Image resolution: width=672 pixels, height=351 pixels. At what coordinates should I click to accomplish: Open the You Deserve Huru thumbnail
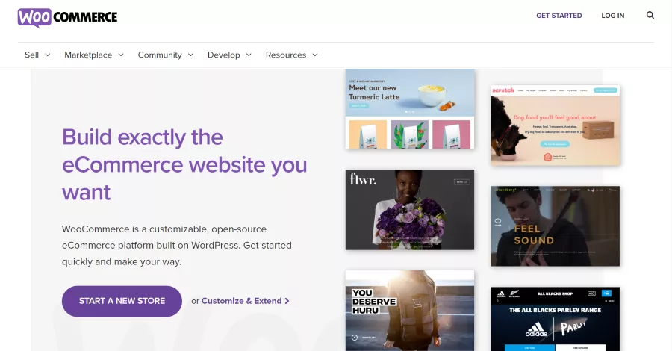[x=410, y=311]
